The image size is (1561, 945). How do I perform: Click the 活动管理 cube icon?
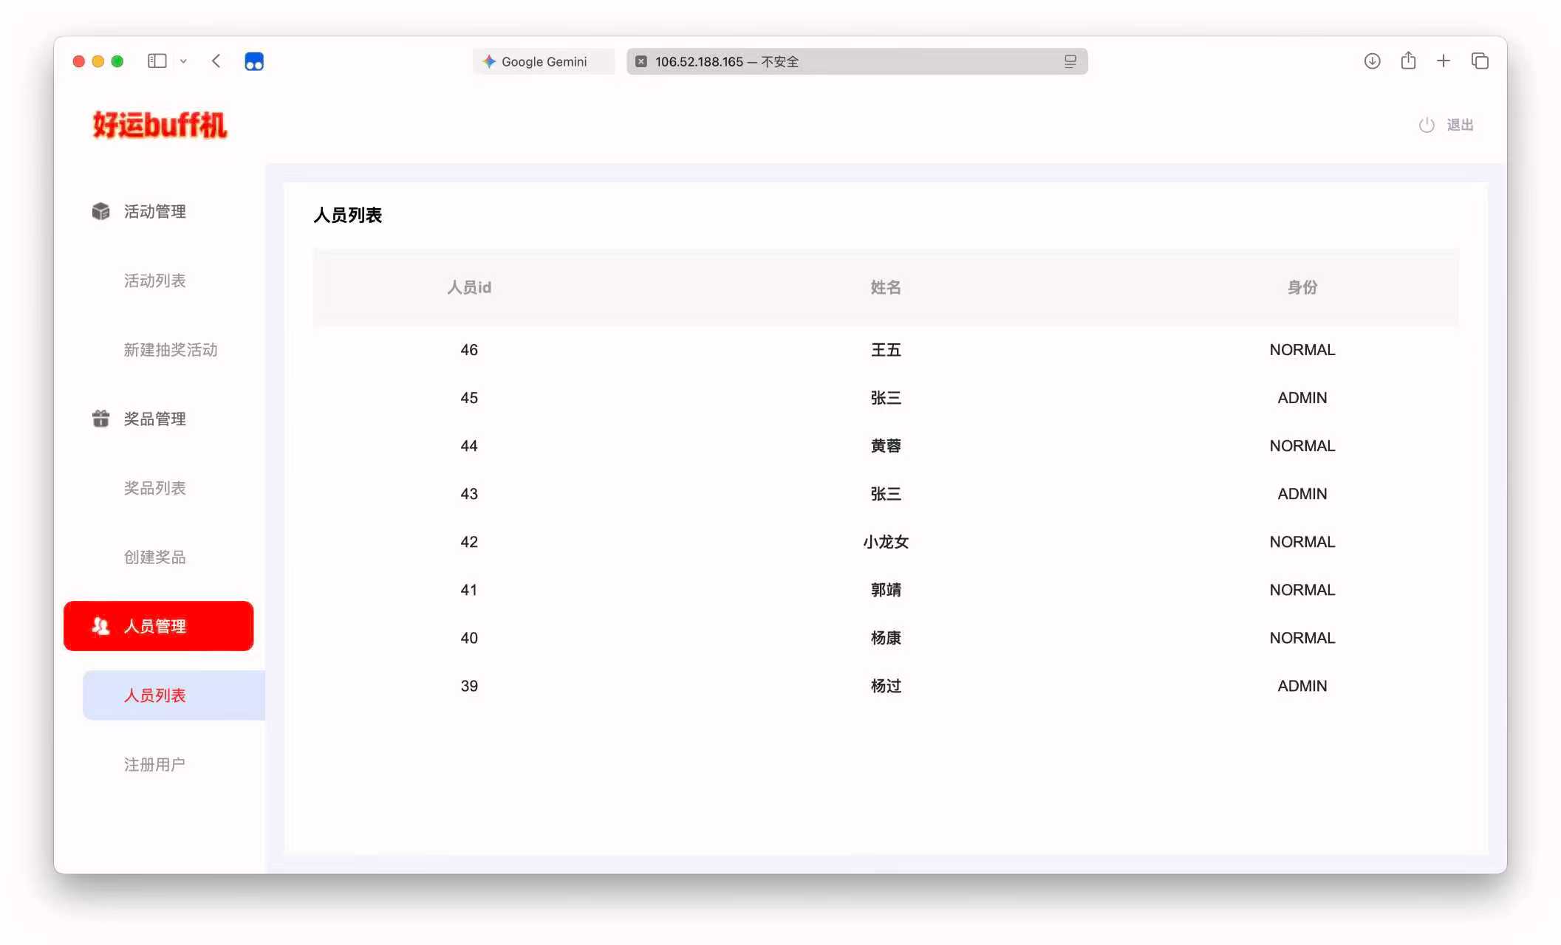(x=100, y=211)
